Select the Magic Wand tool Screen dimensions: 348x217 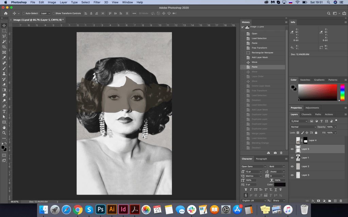pyautogui.click(x=4, y=41)
